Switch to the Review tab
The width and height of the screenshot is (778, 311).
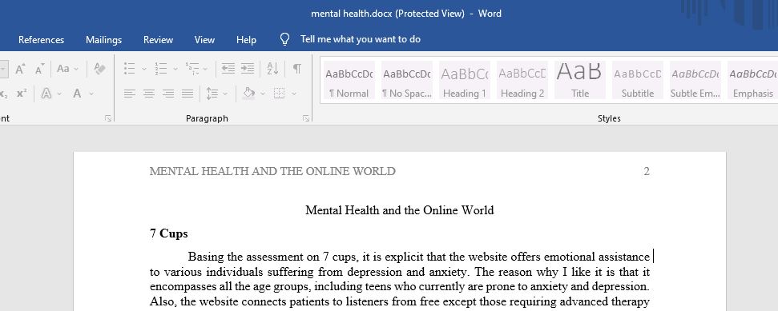click(159, 40)
